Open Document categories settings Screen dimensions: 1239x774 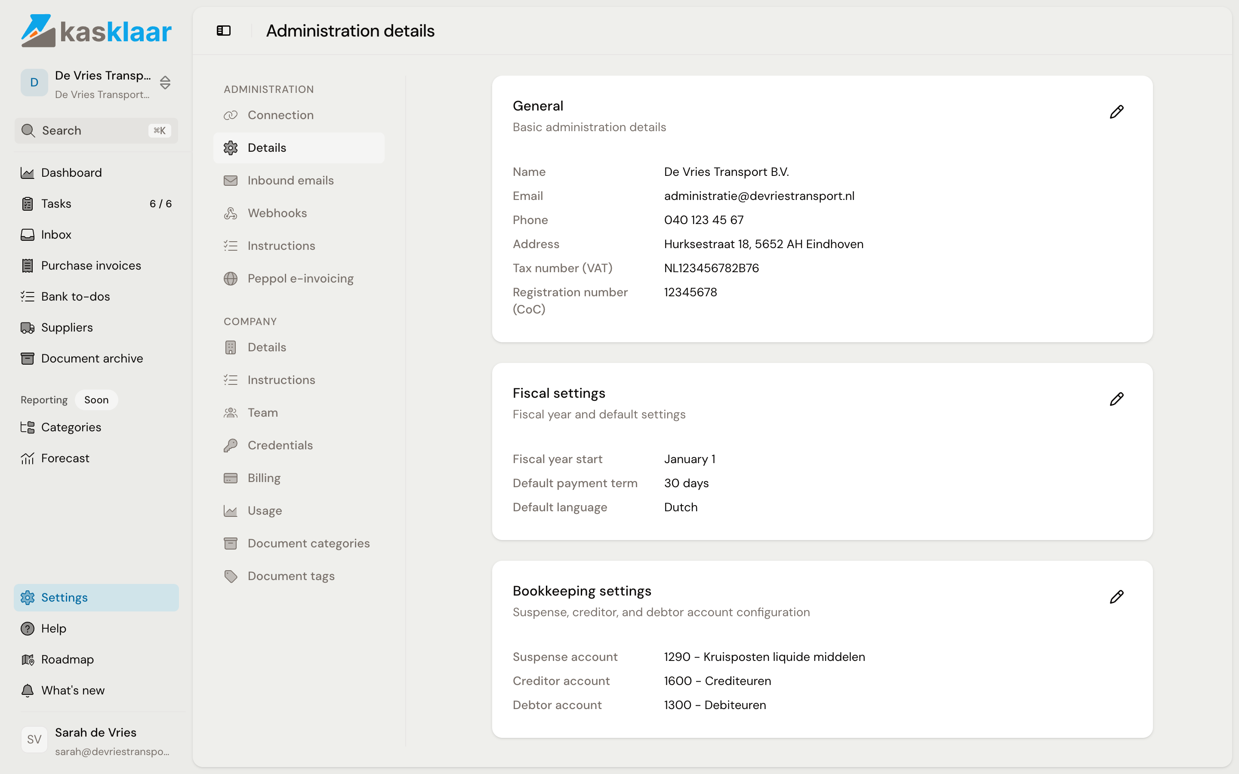299,544
